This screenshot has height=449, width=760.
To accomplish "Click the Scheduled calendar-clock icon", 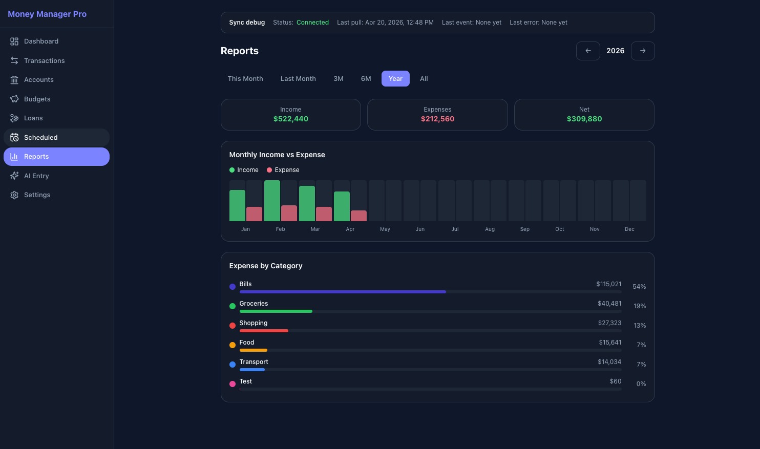I will [14, 137].
